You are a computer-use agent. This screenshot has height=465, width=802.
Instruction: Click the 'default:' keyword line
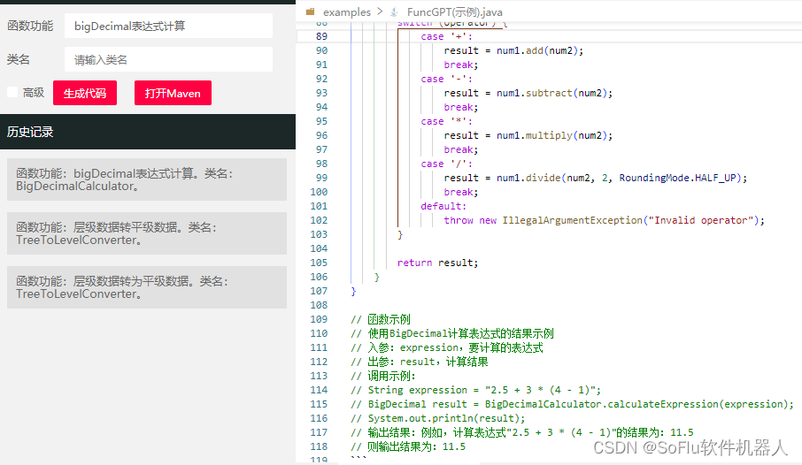click(443, 206)
